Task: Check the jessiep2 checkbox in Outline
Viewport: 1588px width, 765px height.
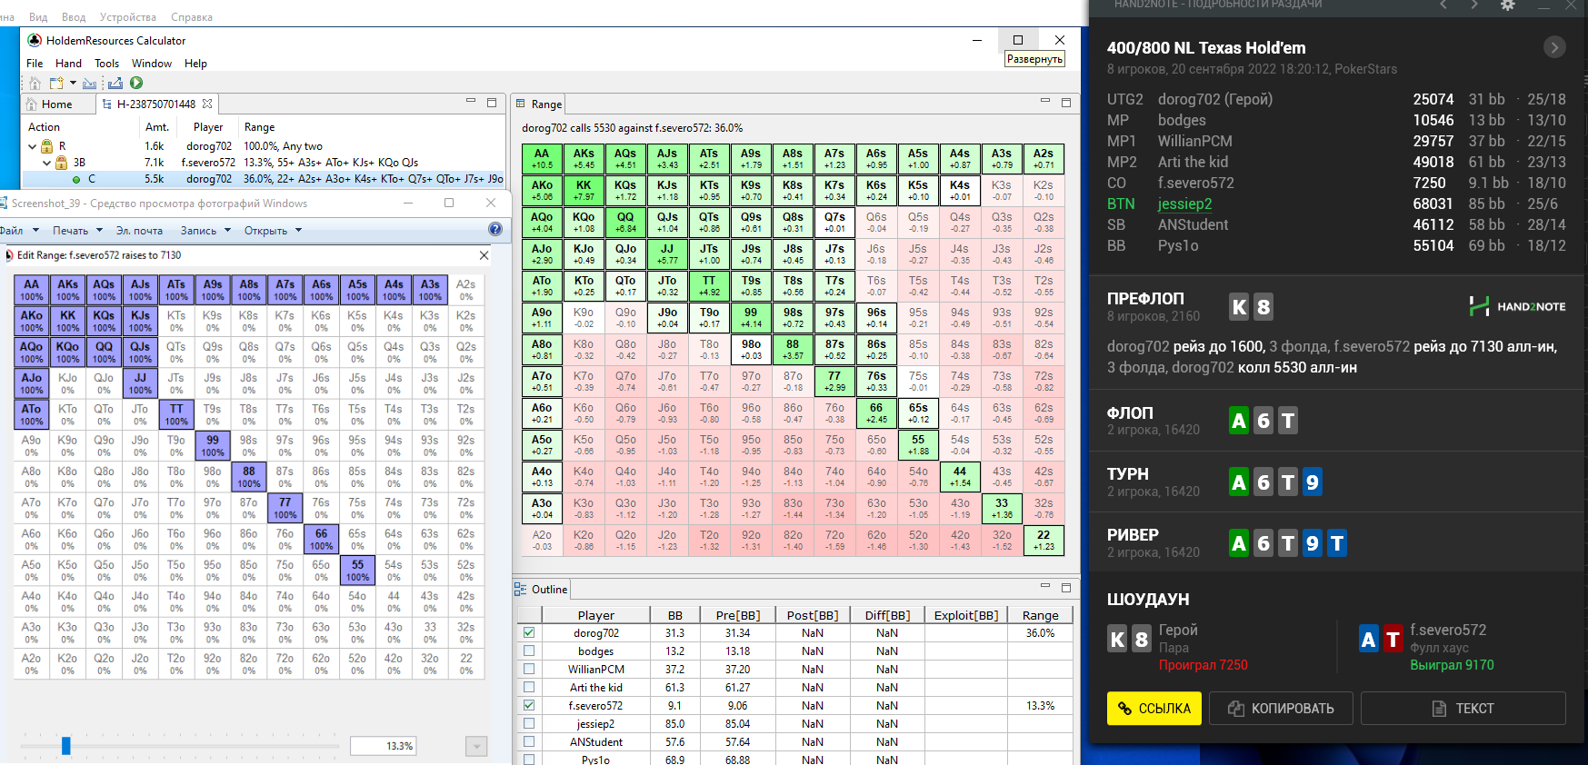Action: [x=529, y=723]
